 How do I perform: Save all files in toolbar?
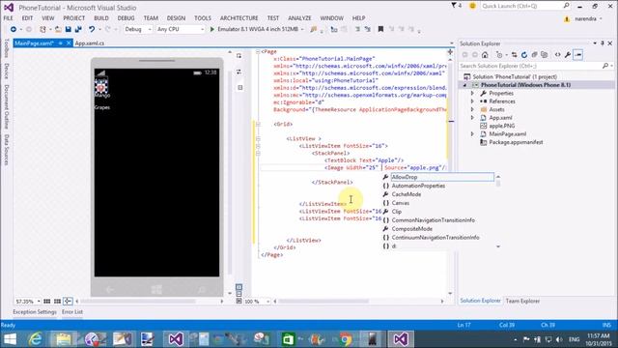pyautogui.click(x=78, y=29)
